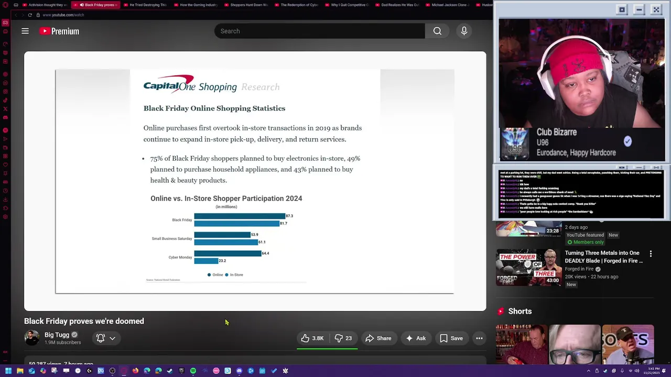Image resolution: width=671 pixels, height=377 pixels.
Task: Launch Firefox from taskbar
Action: pos(135,371)
